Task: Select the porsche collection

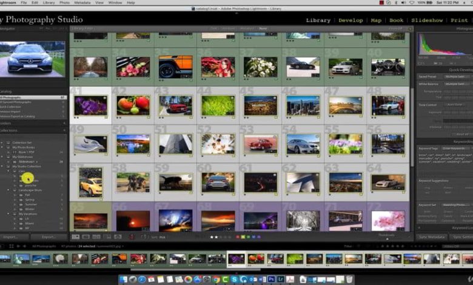Action: [30, 186]
